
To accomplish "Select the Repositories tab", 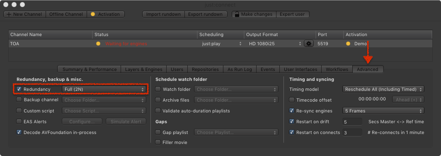I will [x=205, y=69].
